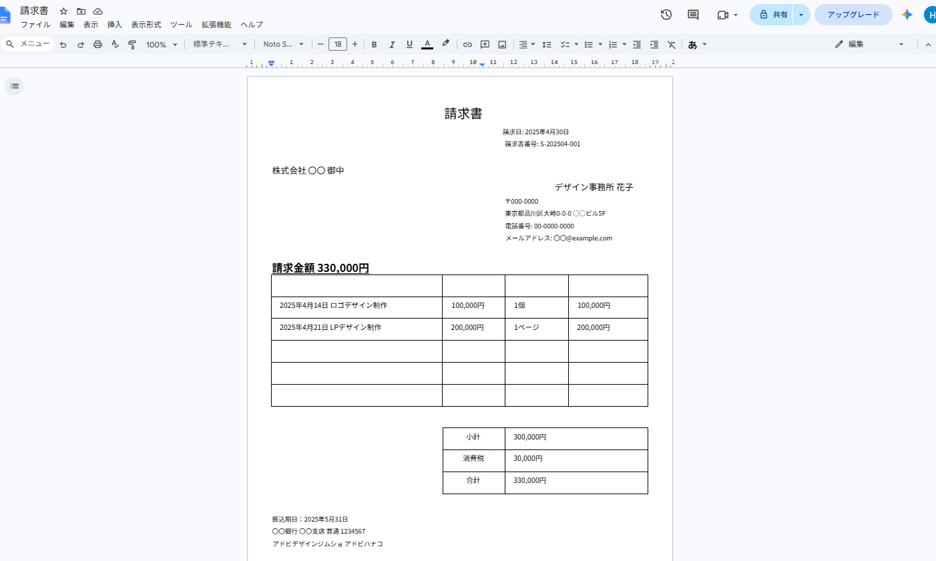936x561 pixels.
Task: Clear formatting icon
Action: tap(672, 45)
